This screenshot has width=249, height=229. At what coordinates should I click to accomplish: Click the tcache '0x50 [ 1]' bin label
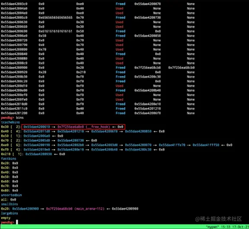pos(11,136)
